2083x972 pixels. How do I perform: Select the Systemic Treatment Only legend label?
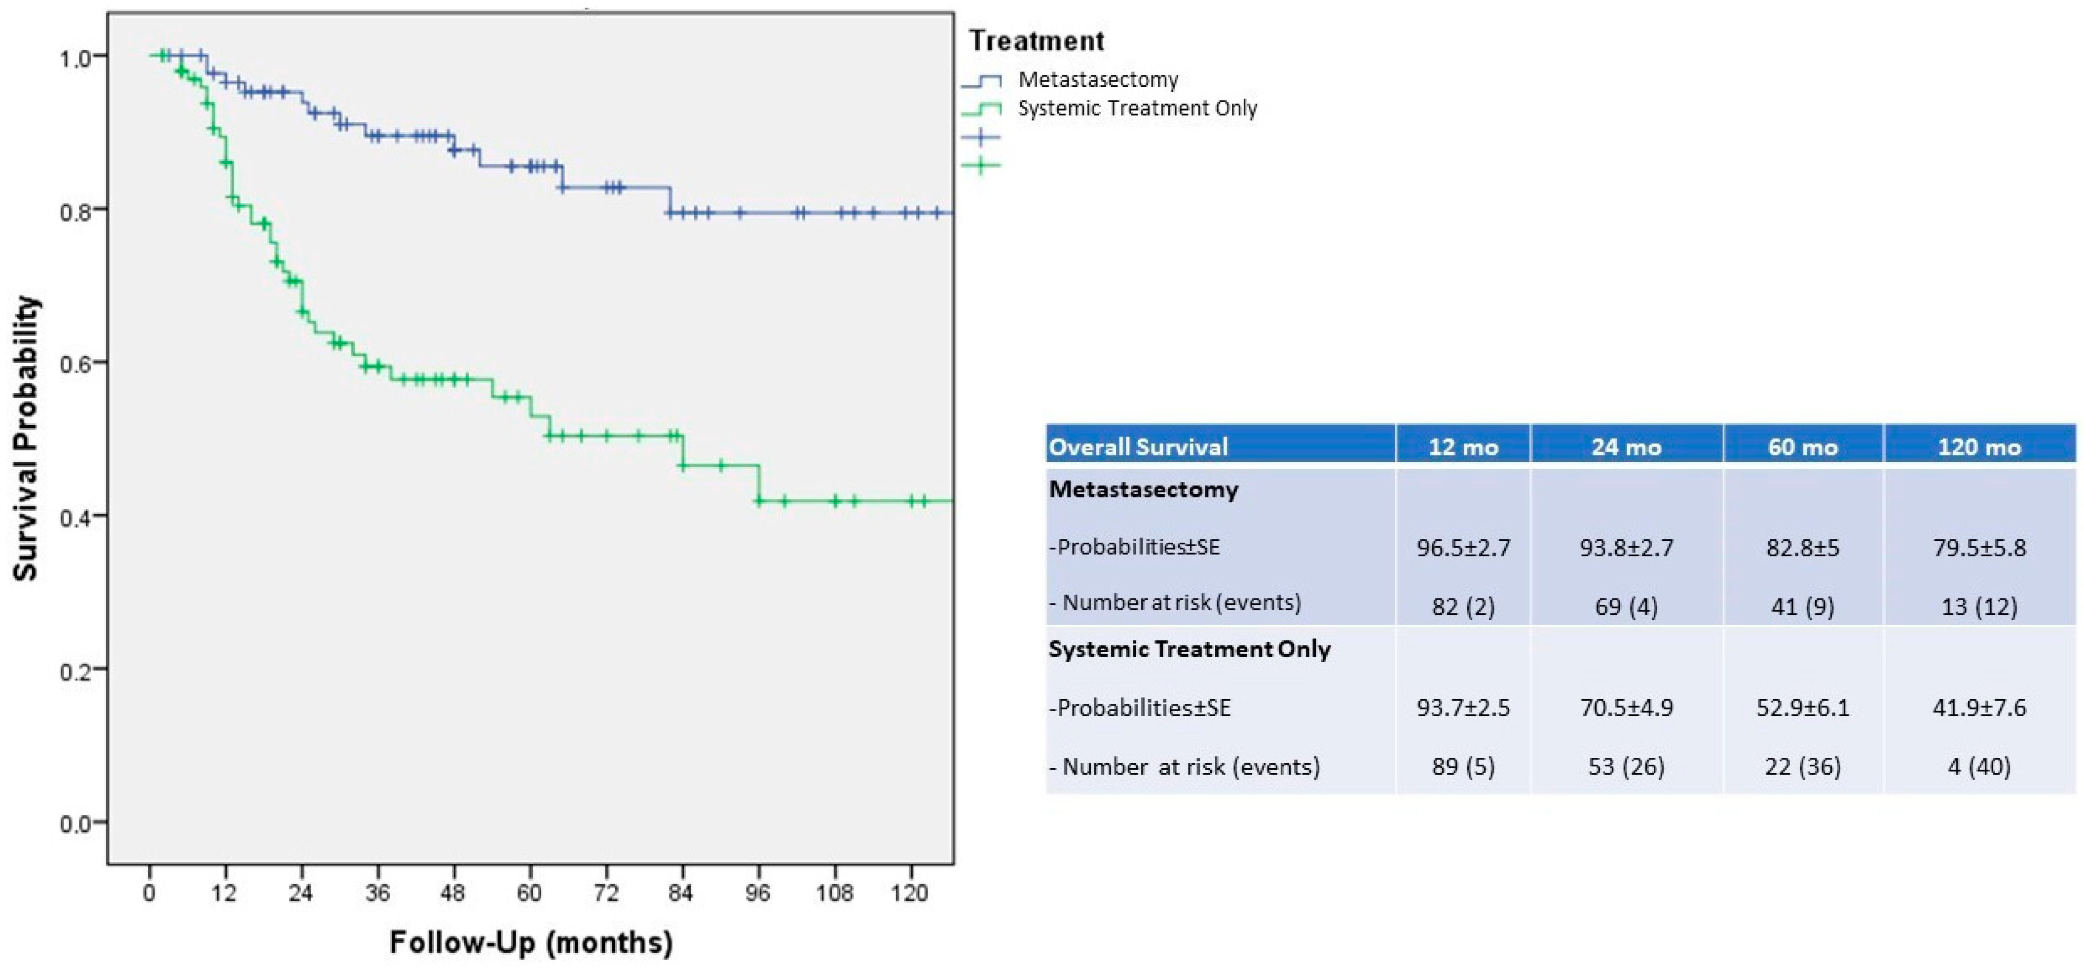[1137, 109]
